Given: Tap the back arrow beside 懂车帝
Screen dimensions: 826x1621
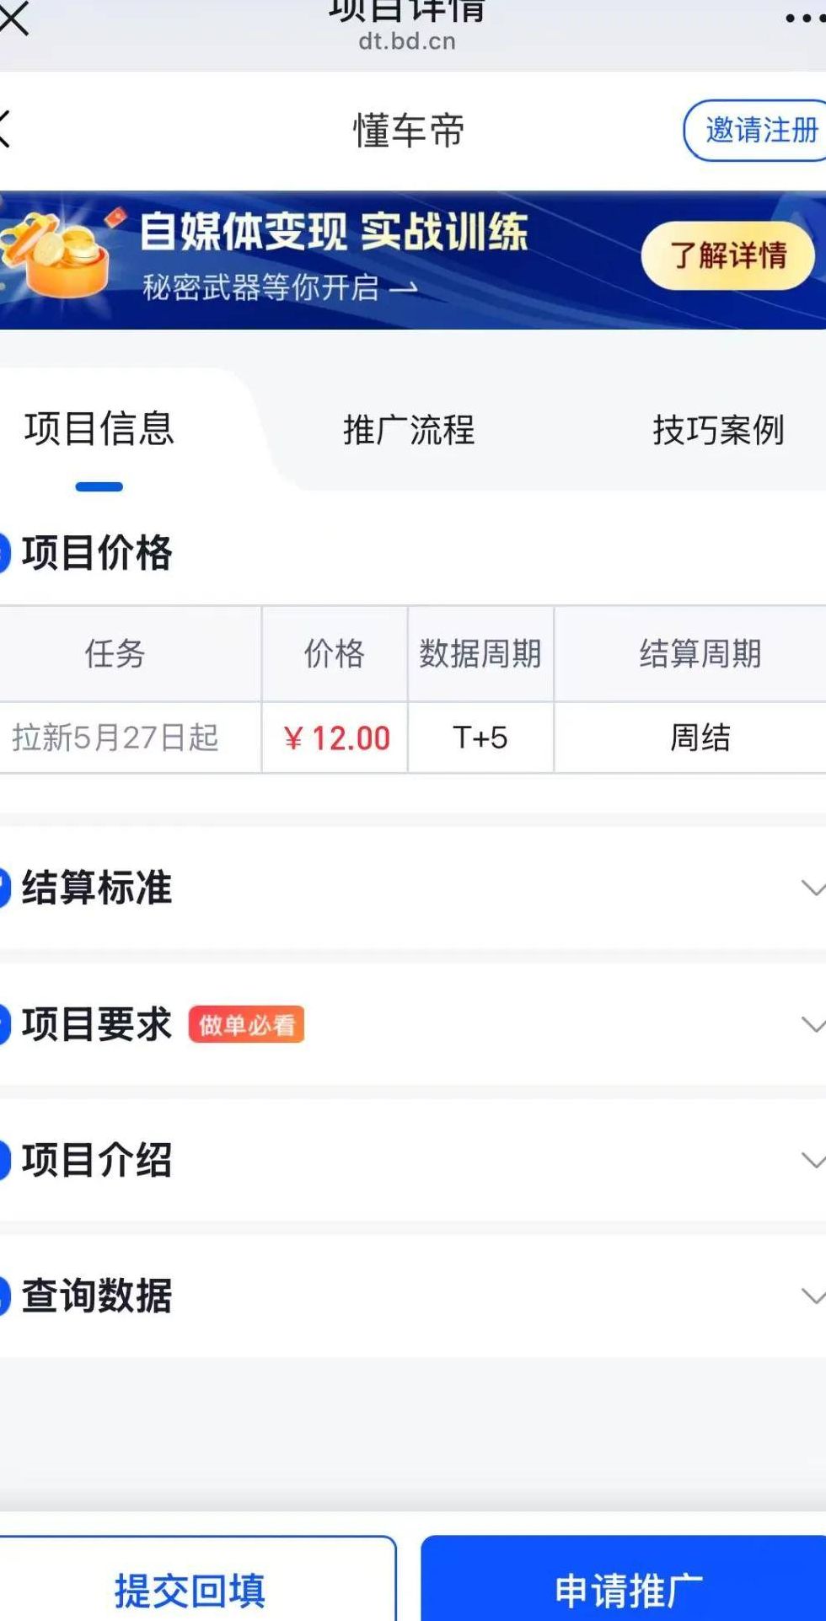Looking at the screenshot, I should pyautogui.click(x=5, y=129).
